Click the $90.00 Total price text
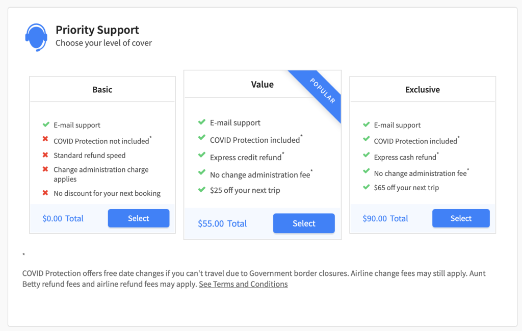Screen dimensions: 522x331 [385, 218]
